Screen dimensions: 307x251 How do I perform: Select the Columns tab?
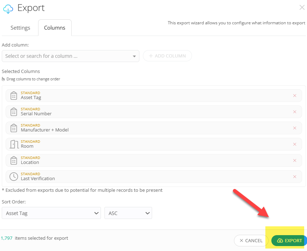pos(55,27)
